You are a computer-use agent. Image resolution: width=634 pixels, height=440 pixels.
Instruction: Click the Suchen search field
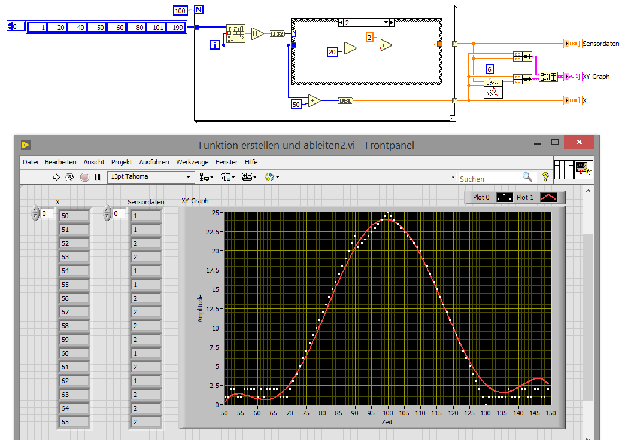tap(489, 178)
